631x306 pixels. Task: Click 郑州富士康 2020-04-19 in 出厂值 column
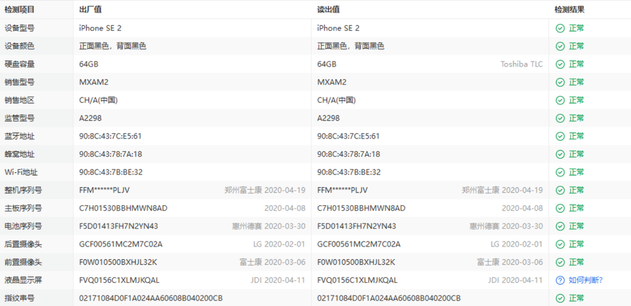point(265,190)
